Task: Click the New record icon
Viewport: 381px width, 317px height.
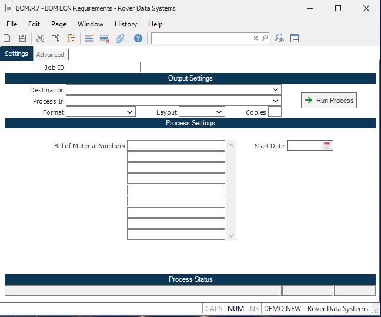Action: (x=7, y=38)
